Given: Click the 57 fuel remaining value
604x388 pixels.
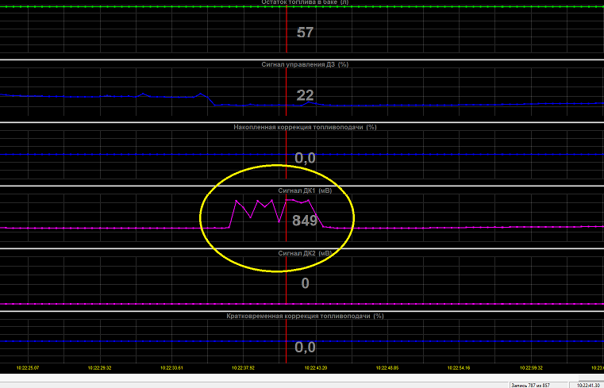Looking at the screenshot, I should tap(305, 33).
